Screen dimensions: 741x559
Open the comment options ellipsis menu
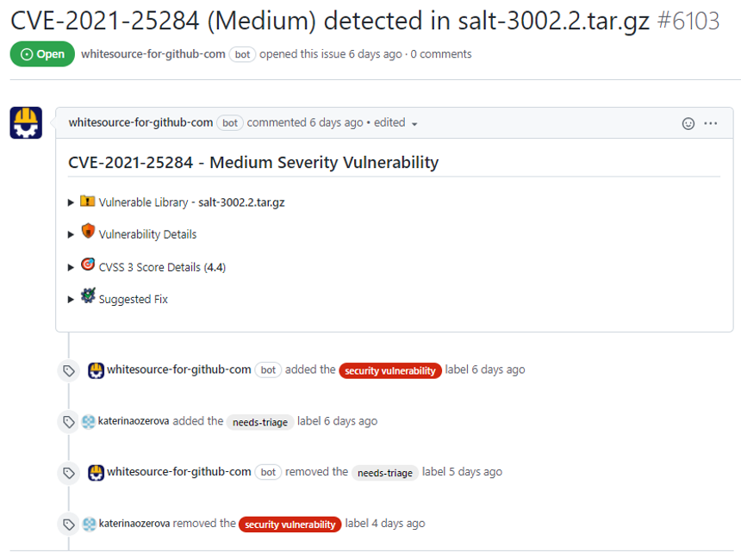point(710,123)
